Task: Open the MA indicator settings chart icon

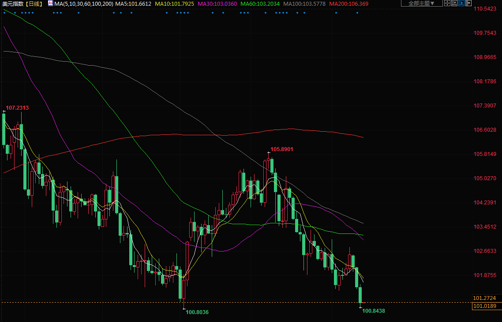Action: [x=50, y=4]
